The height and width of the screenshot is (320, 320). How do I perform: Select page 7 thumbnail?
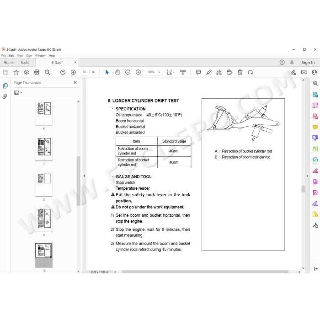click(44, 149)
